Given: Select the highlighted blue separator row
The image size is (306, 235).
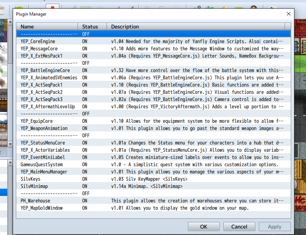Looking at the screenshot, I should pyautogui.click(x=154, y=34).
